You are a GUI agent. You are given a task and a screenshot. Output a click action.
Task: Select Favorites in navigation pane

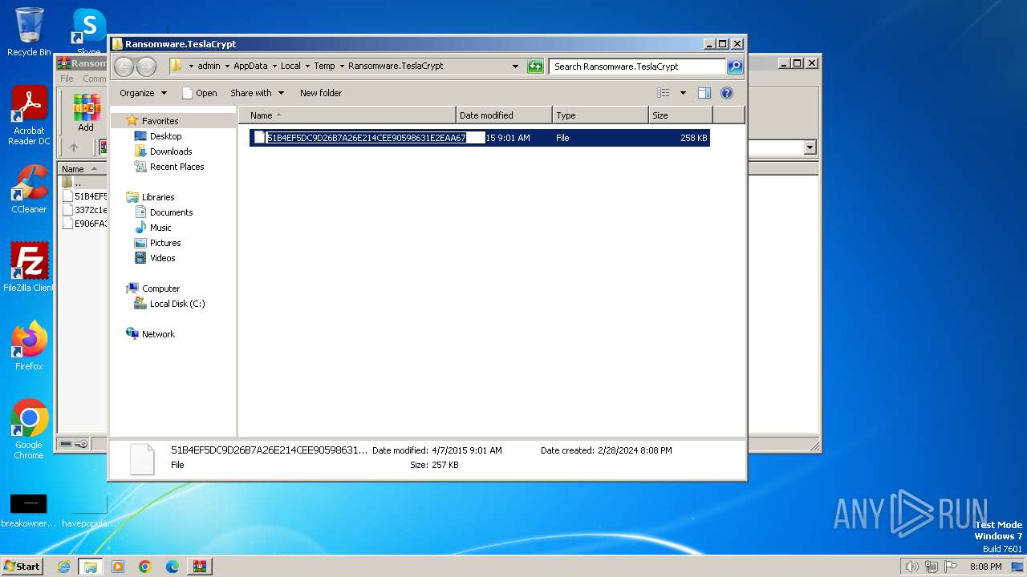[x=160, y=121]
